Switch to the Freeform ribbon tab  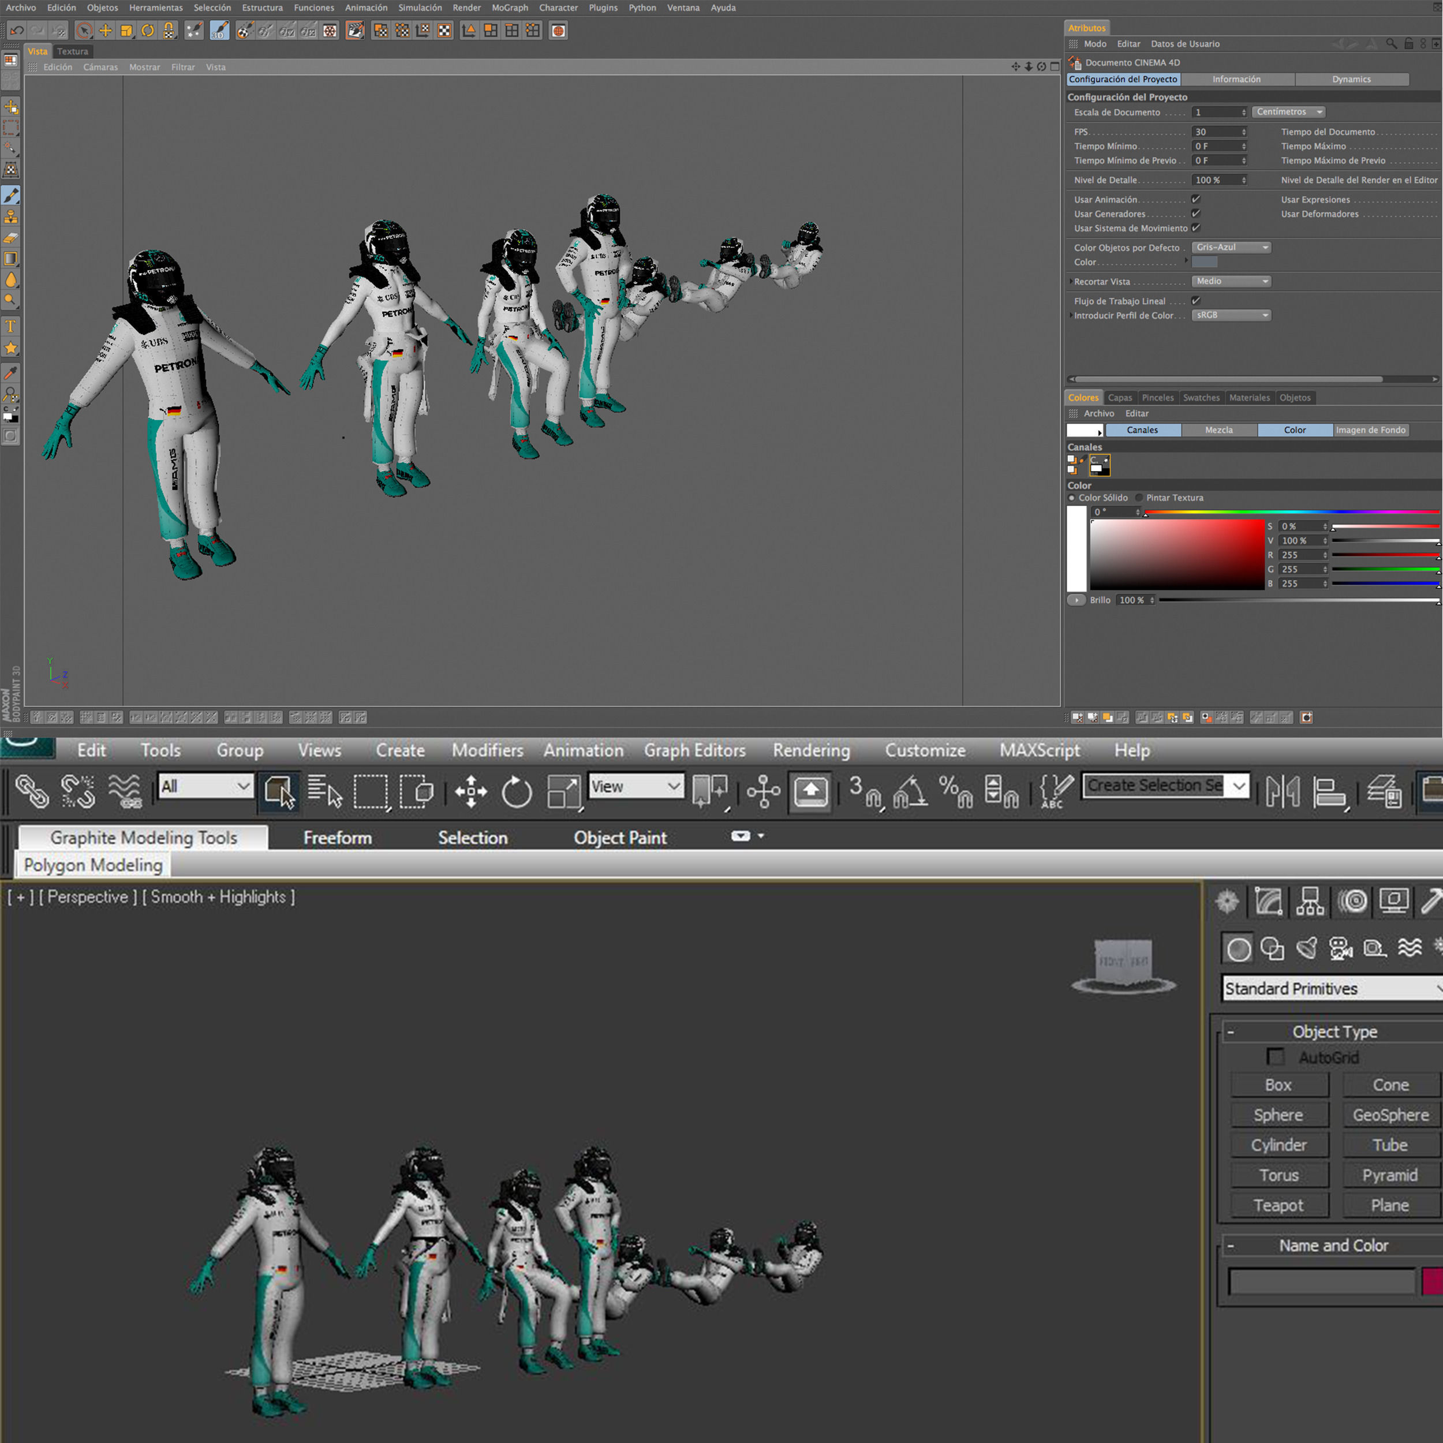338,838
